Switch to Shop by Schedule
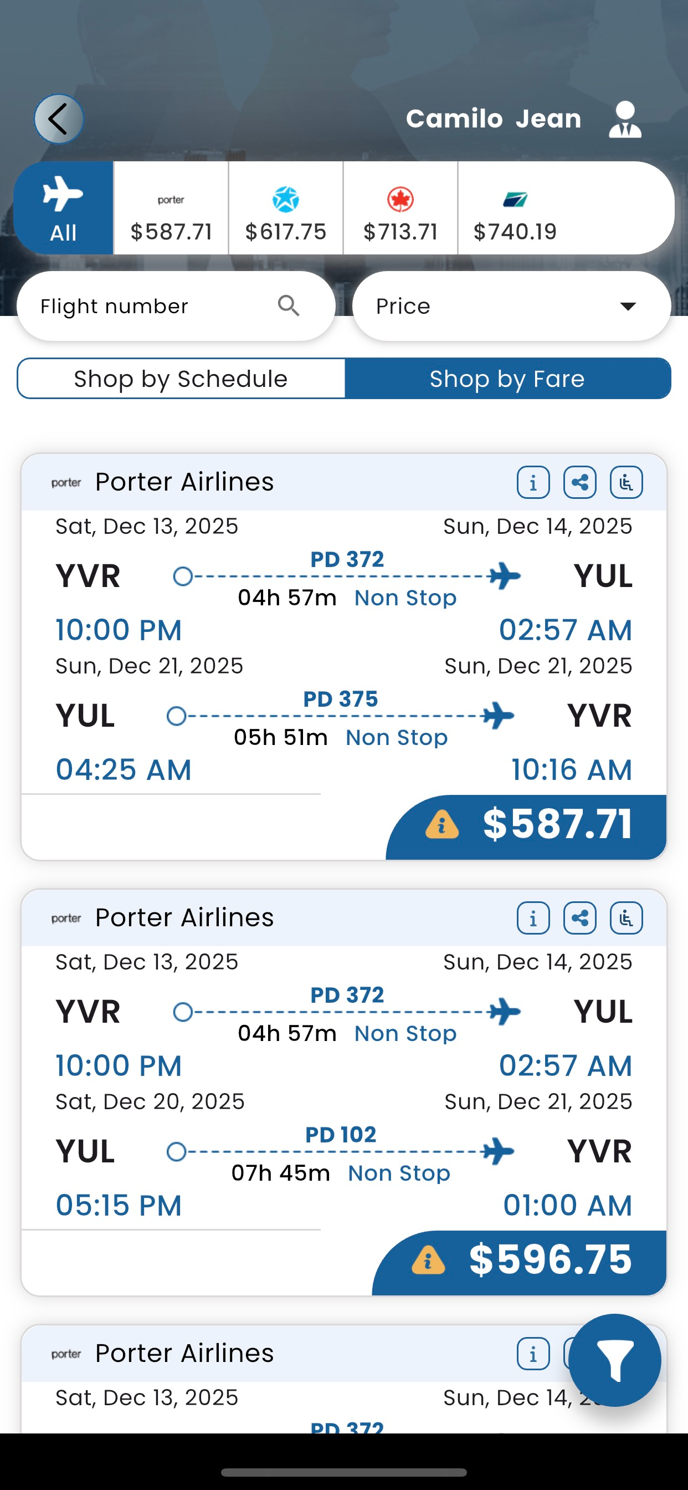688x1490 pixels. (181, 379)
